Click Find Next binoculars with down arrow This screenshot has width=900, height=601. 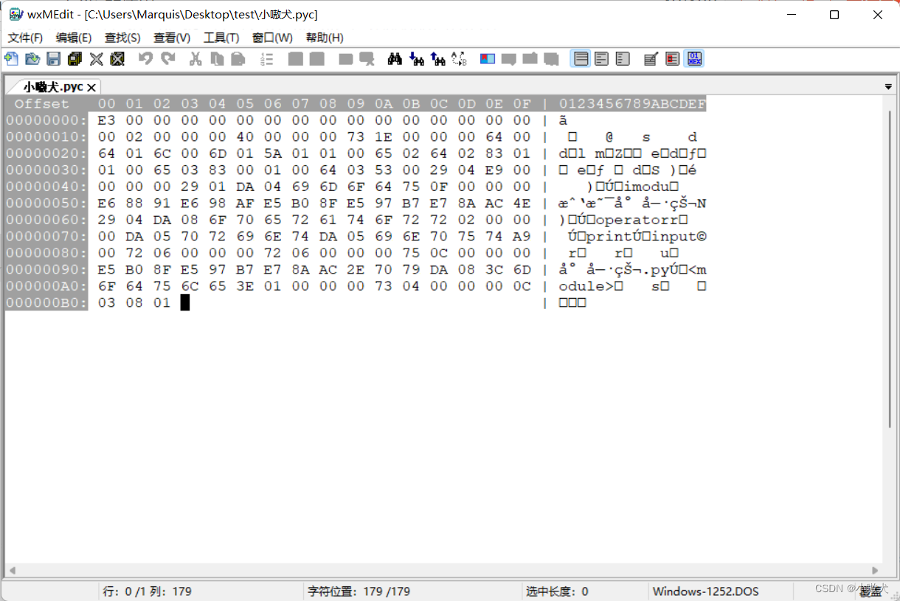[x=417, y=59]
